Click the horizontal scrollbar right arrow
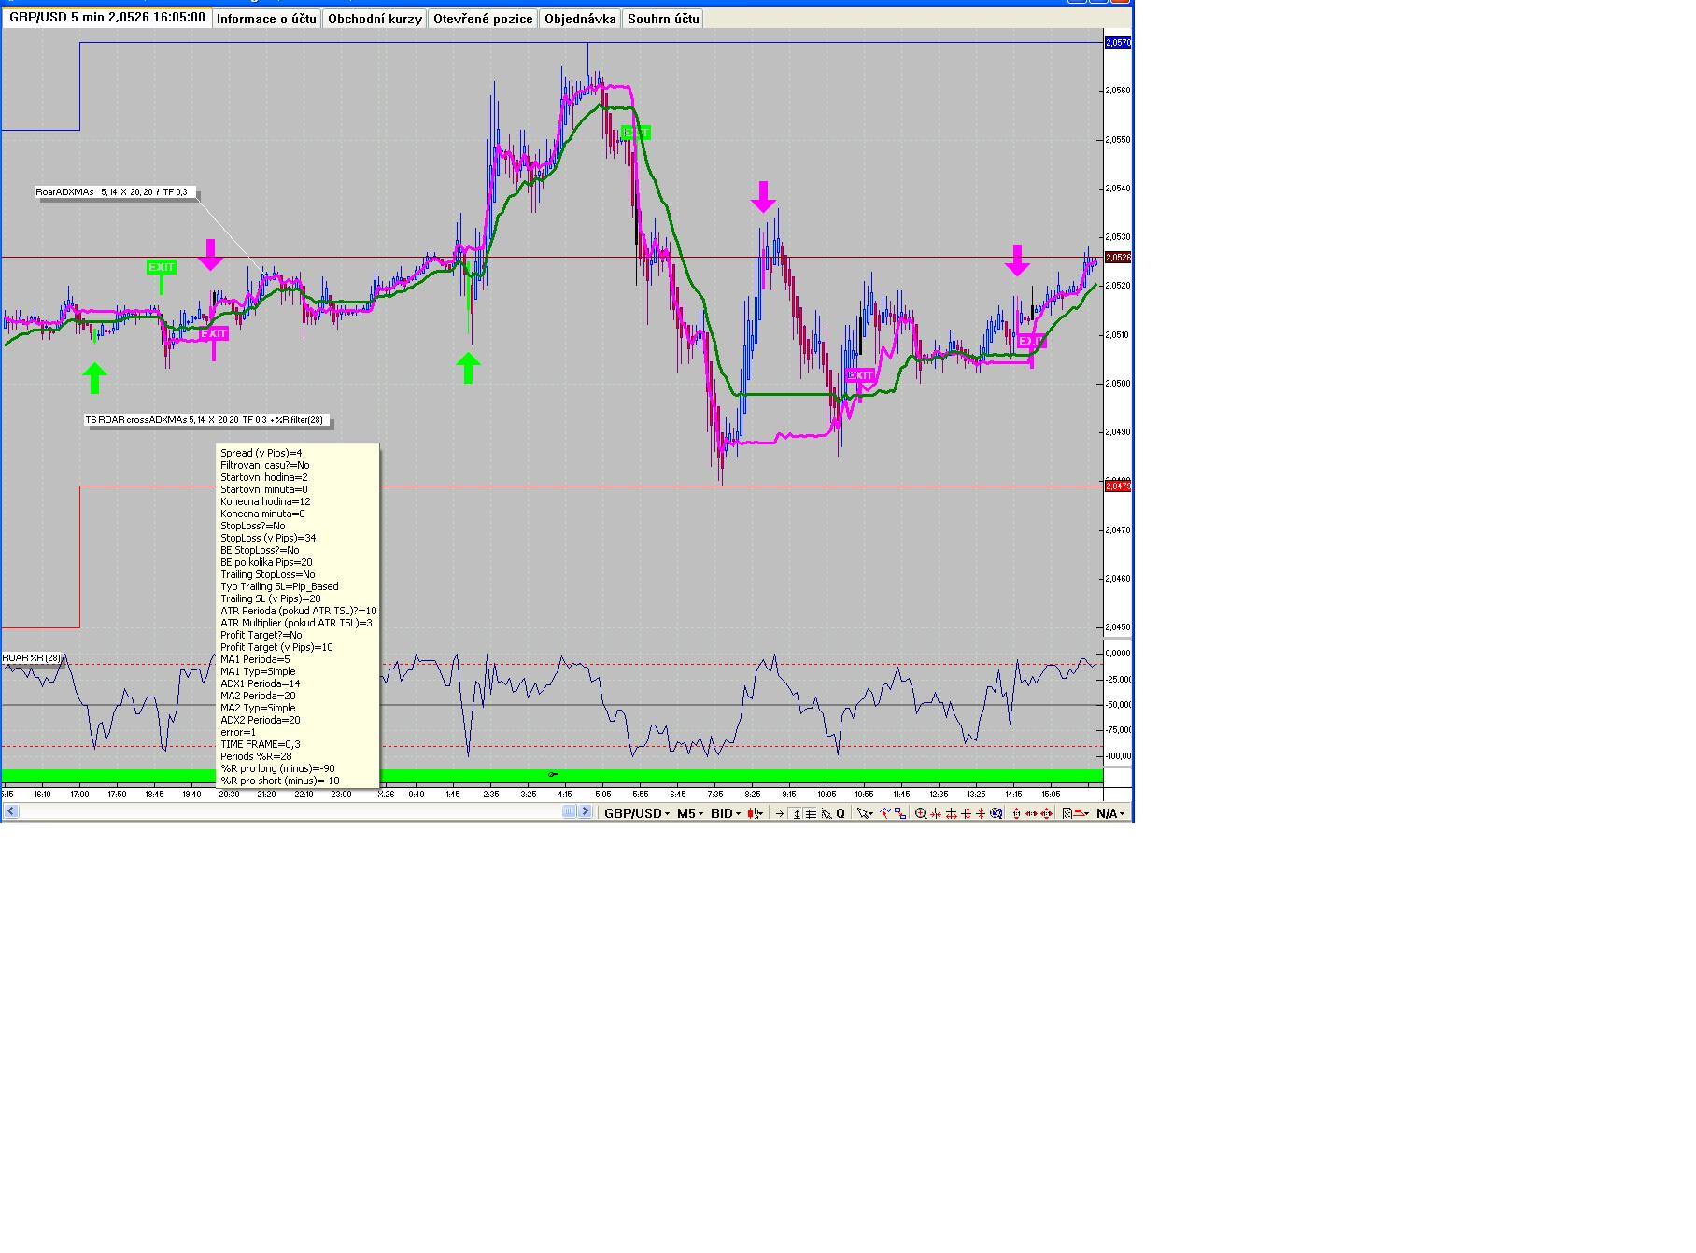This screenshot has width=1696, height=1253. tap(586, 812)
